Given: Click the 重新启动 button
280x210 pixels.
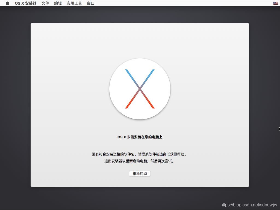Looking at the screenshot, I should pos(140,173).
